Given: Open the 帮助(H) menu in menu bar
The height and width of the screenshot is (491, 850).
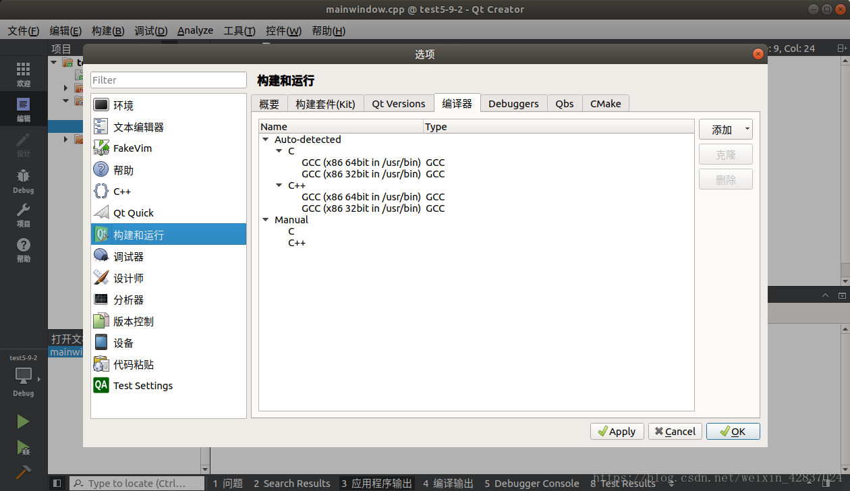Looking at the screenshot, I should point(329,31).
